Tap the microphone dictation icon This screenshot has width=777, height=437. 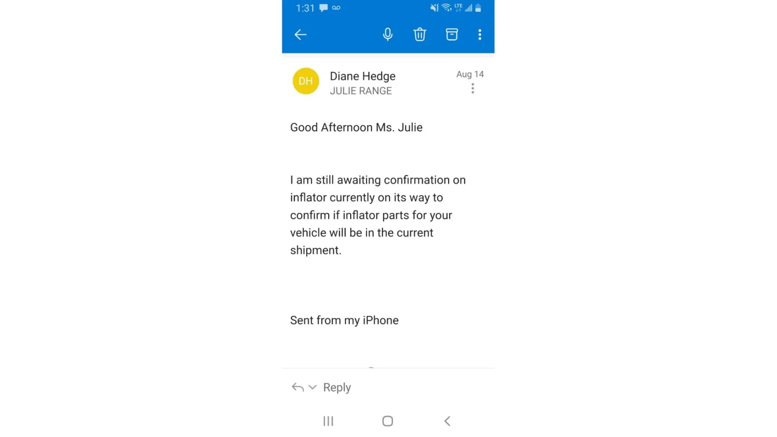(x=388, y=35)
